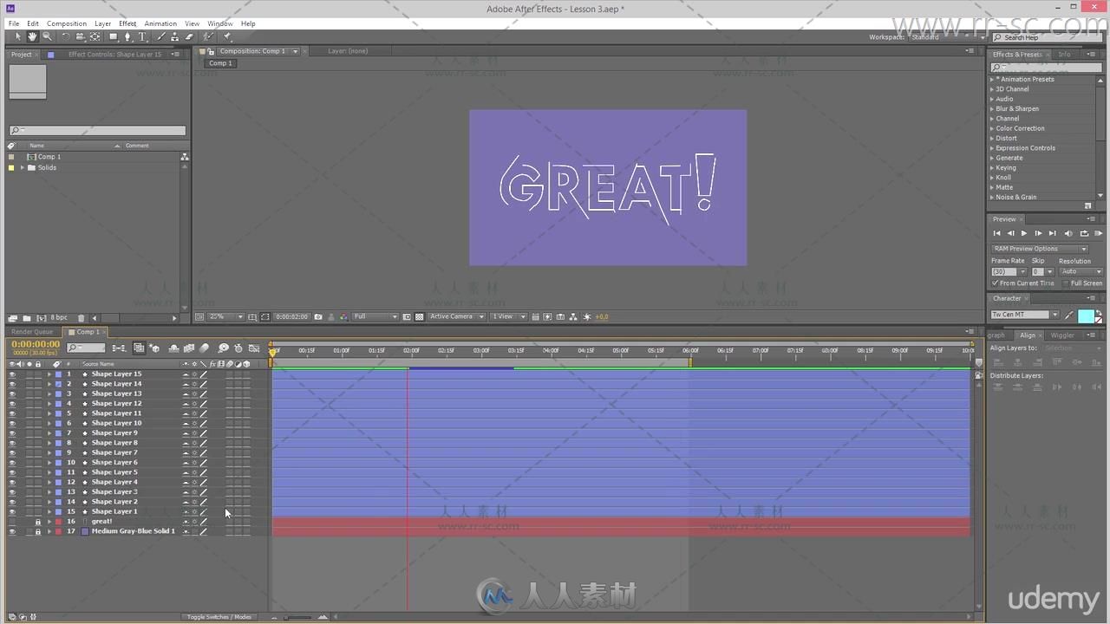Select the Rotation tool
Screen dimensions: 1110x624
(66, 36)
